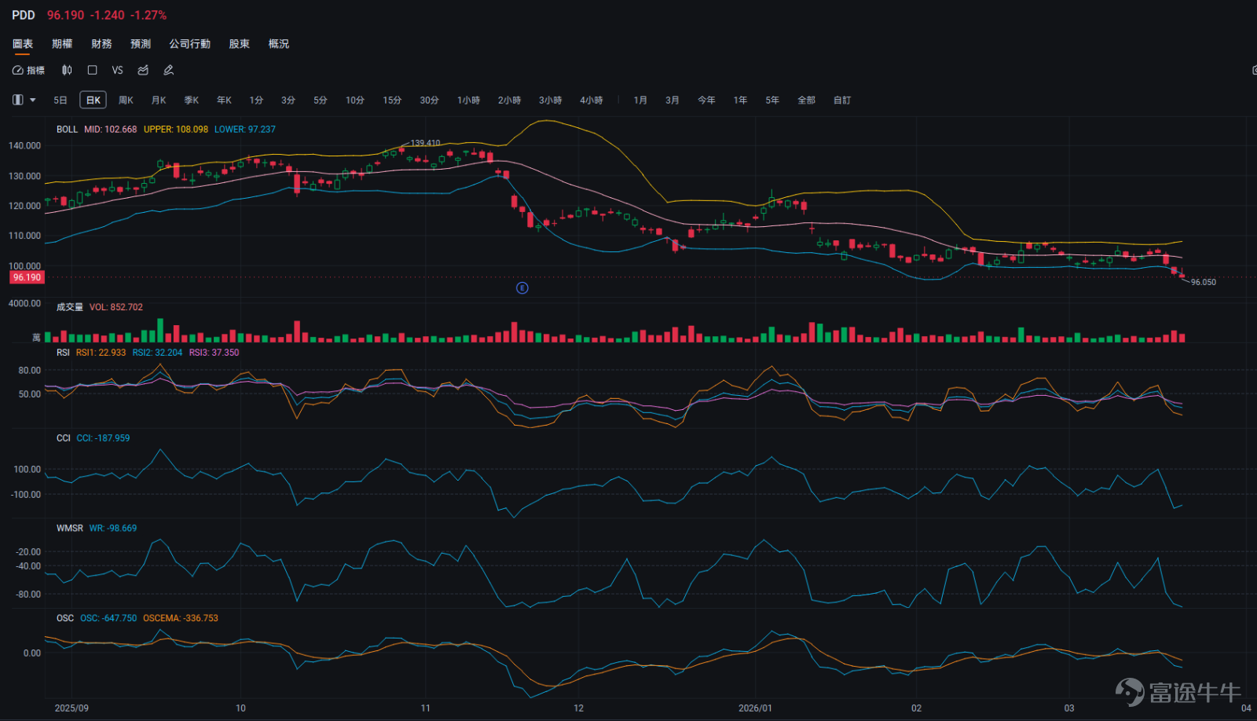Click the RSI indicator label
The width and height of the screenshot is (1257, 721).
63,353
